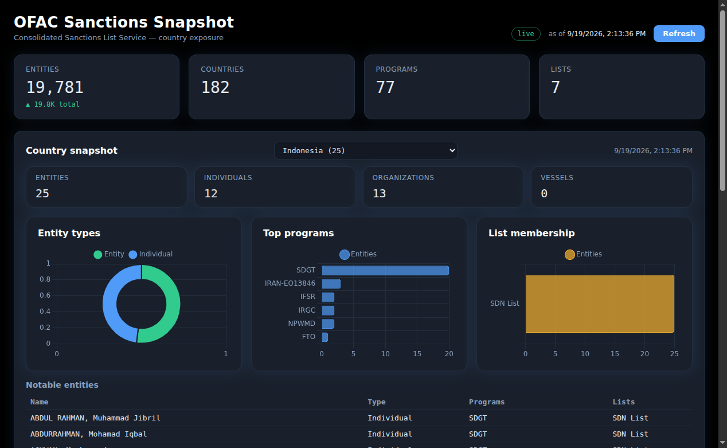Click the LISTS 7 card
The height and width of the screenshot is (448, 727).
coord(622,87)
